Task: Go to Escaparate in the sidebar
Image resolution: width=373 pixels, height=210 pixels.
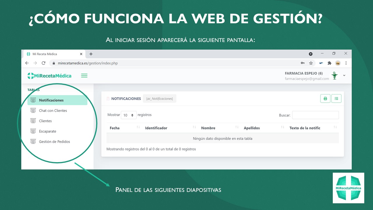Action: 47,131
